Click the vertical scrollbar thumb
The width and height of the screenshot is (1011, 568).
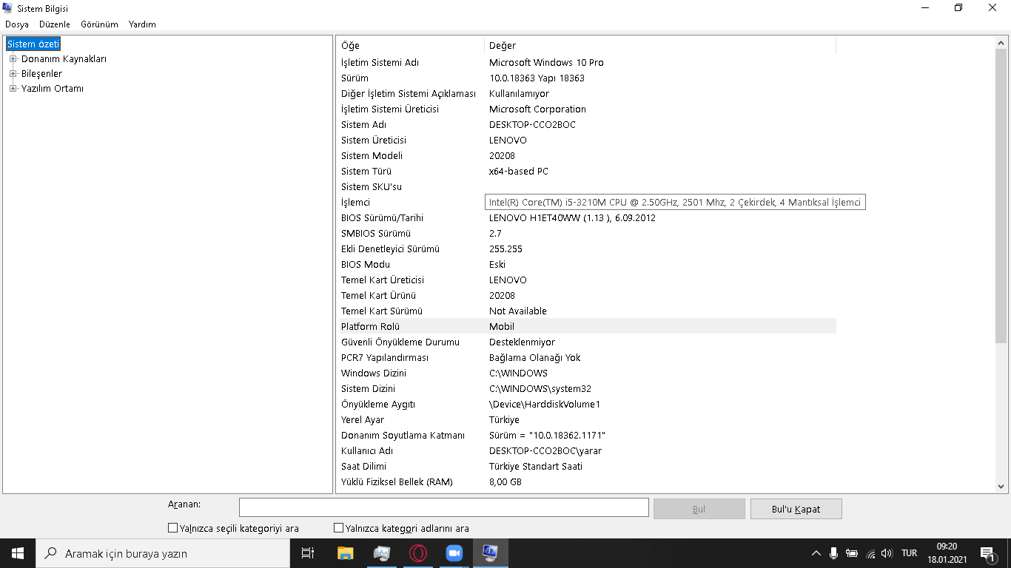click(1001, 196)
